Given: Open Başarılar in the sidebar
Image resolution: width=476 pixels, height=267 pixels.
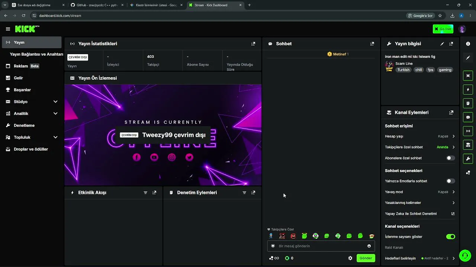Looking at the screenshot, I should pyautogui.click(x=32, y=90).
